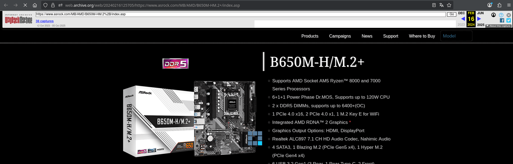Viewport: 513px width, 164px height.
Task: Jump to next capture blue arrow
Action: point(479,19)
